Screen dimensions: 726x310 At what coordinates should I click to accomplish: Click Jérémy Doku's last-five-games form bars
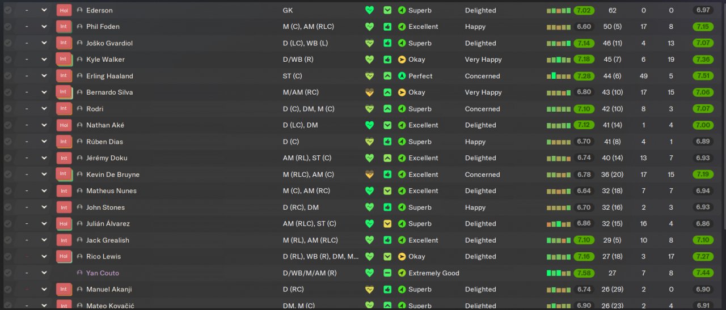pos(558,158)
